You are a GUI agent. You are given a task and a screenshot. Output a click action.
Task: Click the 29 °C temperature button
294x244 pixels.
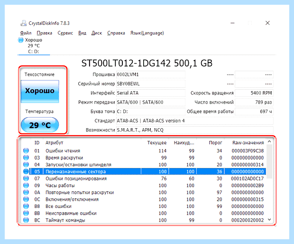40,125
